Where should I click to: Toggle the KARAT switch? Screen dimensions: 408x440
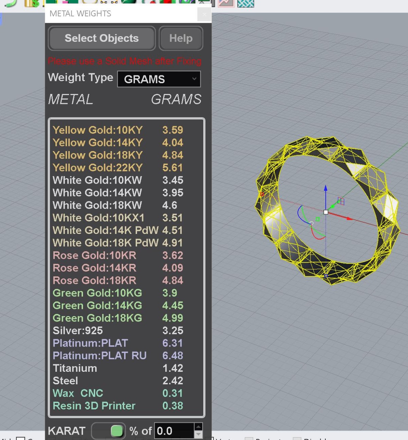click(x=109, y=431)
